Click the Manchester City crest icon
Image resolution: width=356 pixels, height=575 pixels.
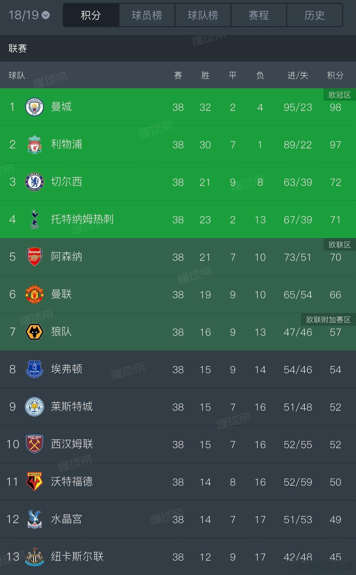pos(34,107)
